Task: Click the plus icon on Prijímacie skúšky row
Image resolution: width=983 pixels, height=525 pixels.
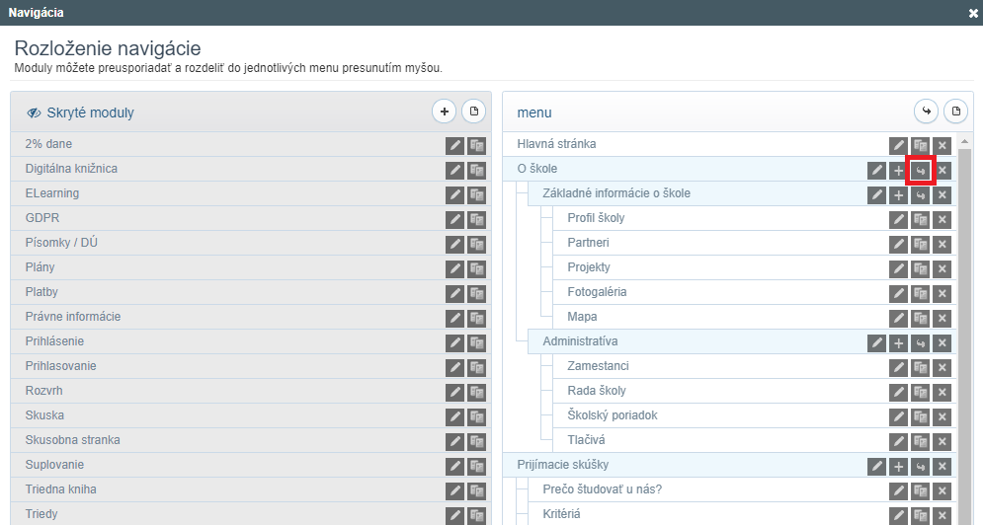Action: coord(898,467)
